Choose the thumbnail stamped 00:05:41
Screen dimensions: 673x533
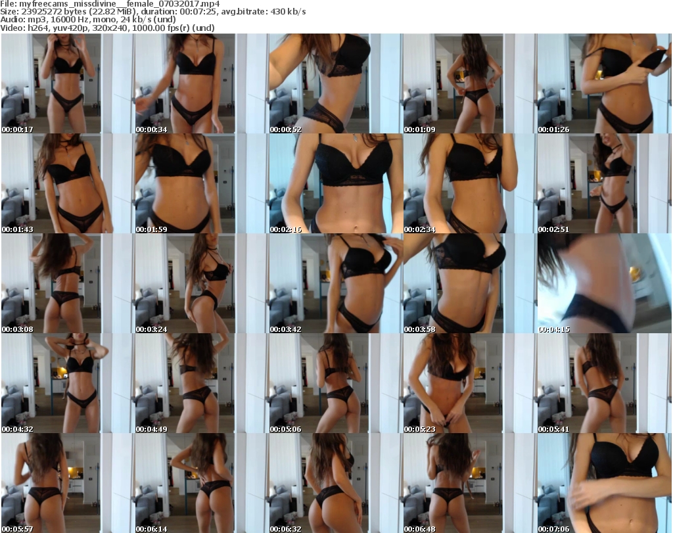[604, 384]
